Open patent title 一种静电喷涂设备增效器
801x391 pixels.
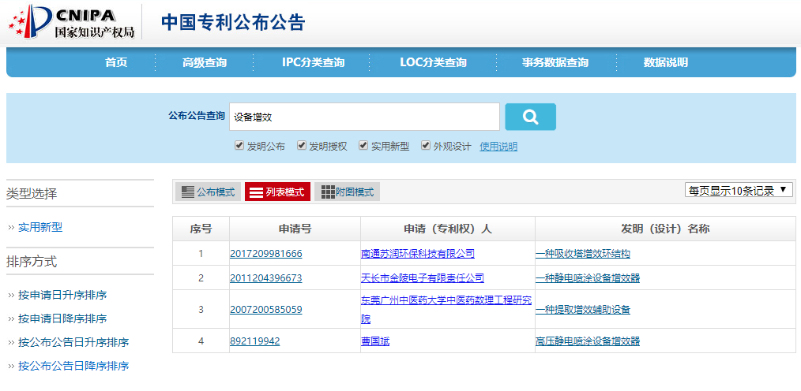pyautogui.click(x=587, y=278)
